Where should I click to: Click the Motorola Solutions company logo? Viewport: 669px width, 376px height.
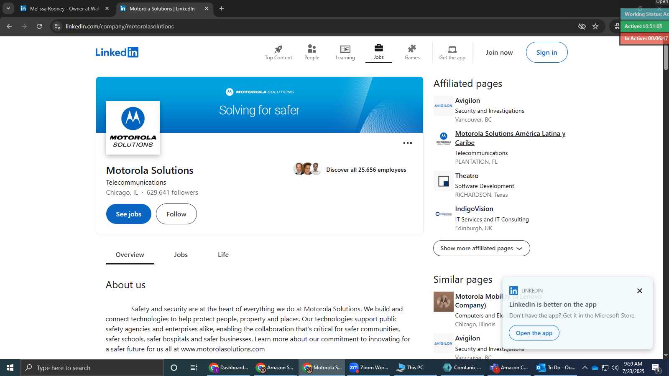(133, 128)
